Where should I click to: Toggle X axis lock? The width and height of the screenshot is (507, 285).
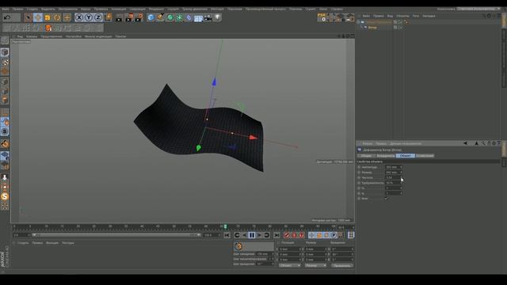pyautogui.click(x=79, y=17)
